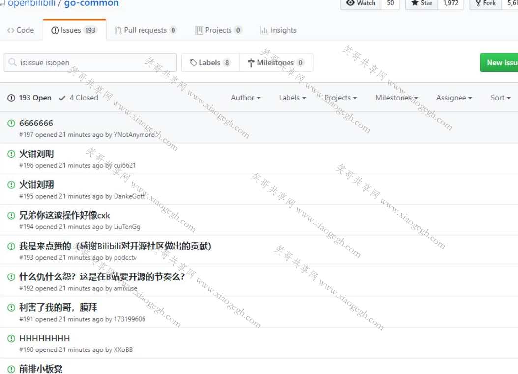
Task: Open issue 兄弟你这波操作好像cxk
Action: [x=64, y=215]
